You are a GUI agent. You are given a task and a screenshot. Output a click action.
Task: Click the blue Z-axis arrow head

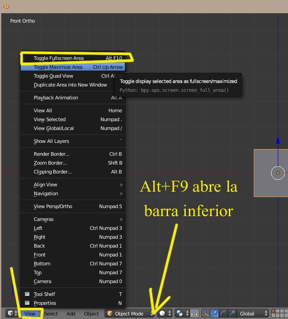pos(278,140)
